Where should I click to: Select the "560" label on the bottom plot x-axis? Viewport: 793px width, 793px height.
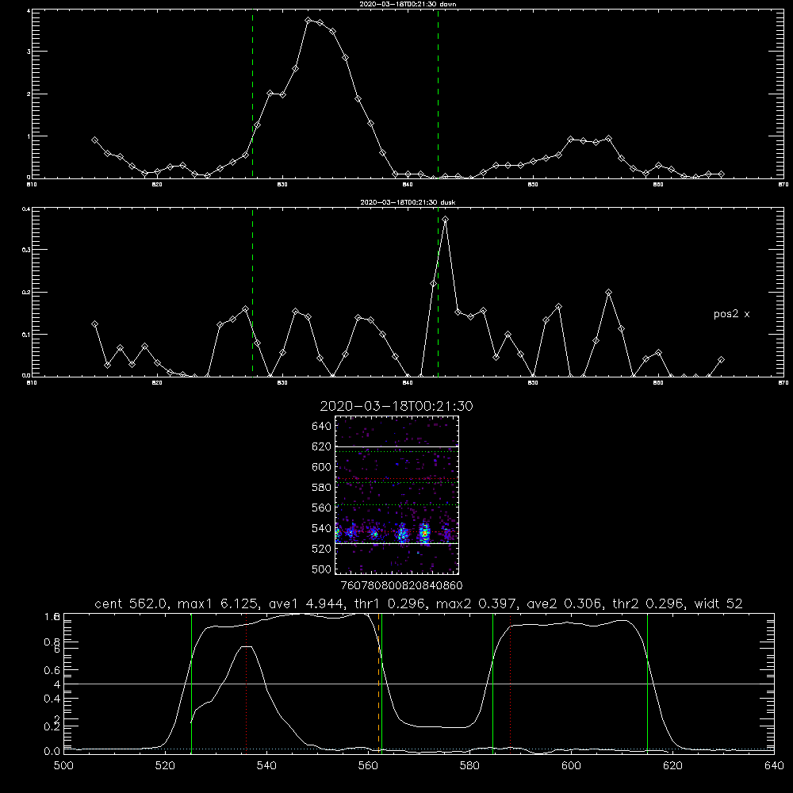(x=368, y=766)
